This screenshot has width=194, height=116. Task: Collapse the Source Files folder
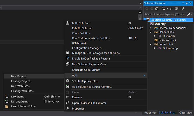point(151,44)
